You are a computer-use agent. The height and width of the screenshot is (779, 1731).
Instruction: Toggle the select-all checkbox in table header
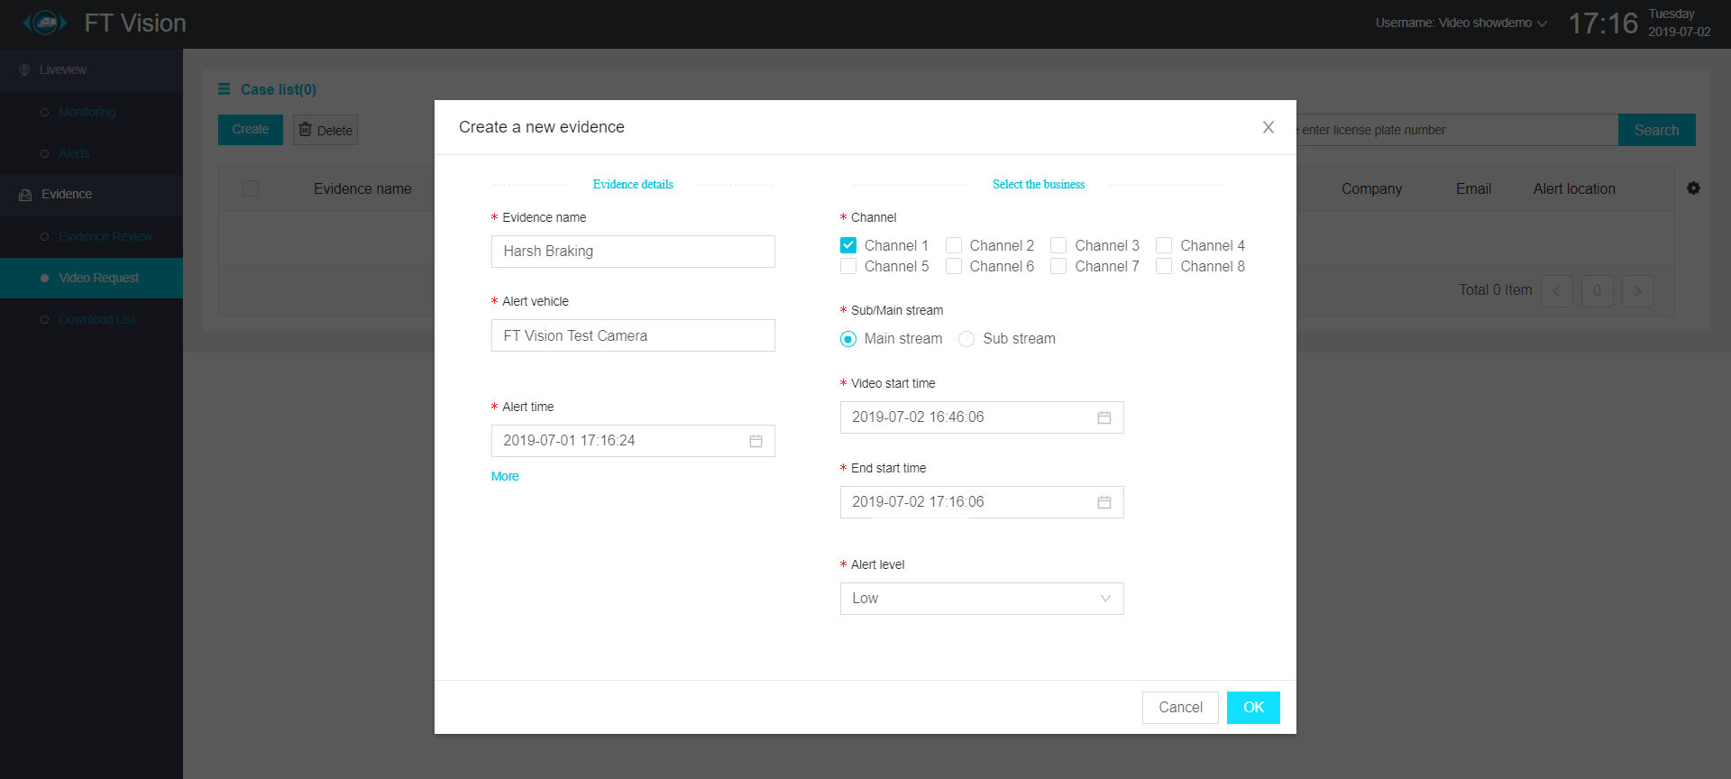[251, 188]
